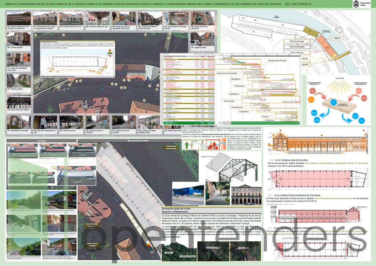Click the '01.07. DEMOLICIÓN DE SOLERA' heading
This screenshot has width=376, height=266.
[291, 160]
